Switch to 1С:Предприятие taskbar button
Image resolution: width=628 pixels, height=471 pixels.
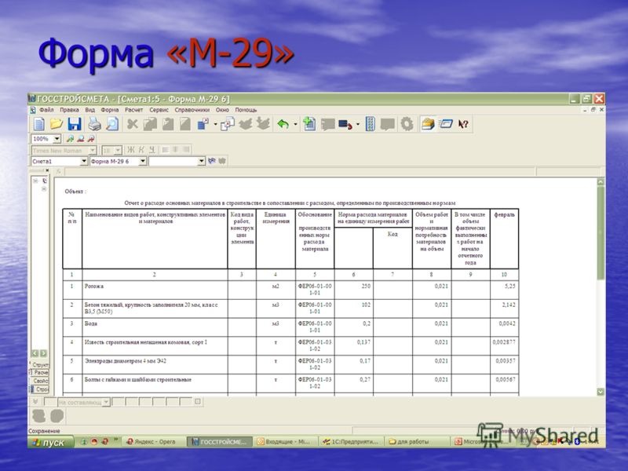tap(351, 442)
